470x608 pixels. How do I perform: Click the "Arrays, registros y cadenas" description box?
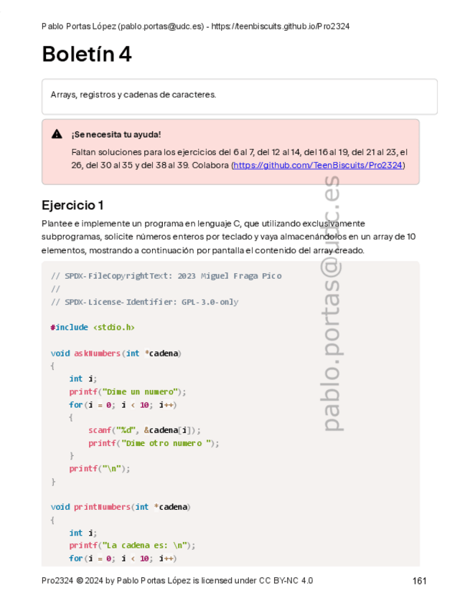[239, 95]
